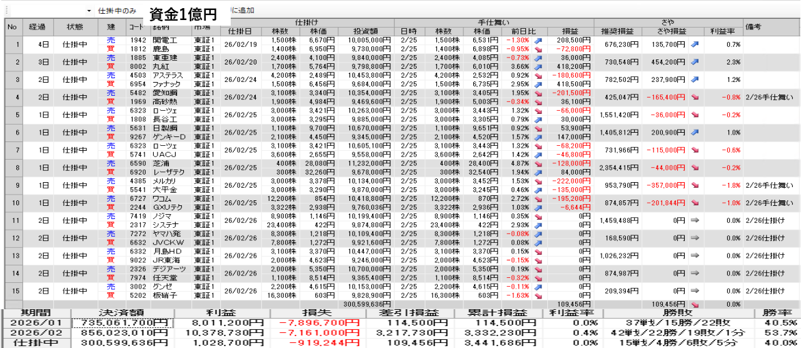Click grey right arrow in ノジマ pair row
This screenshot has height=348, width=801.
coord(695,220)
